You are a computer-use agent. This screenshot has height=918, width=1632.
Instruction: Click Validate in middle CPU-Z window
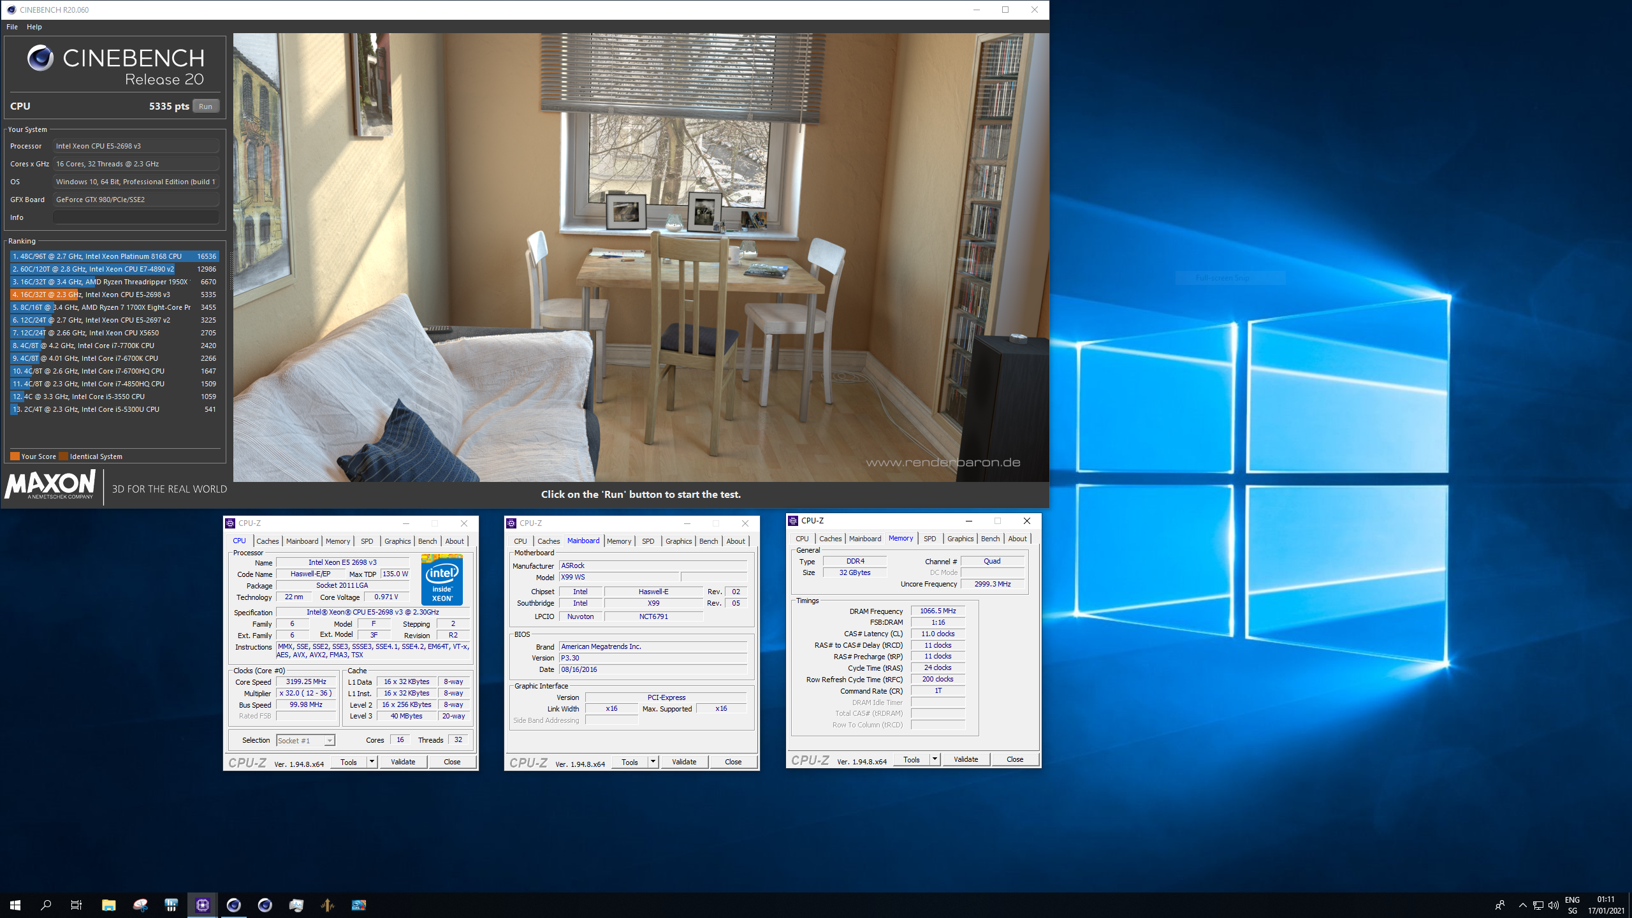coord(684,762)
